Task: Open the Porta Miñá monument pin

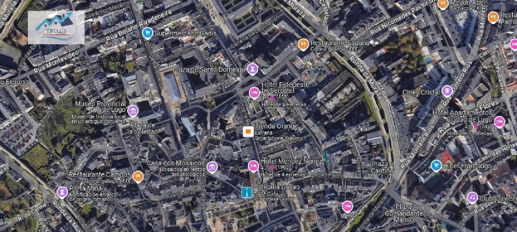Action: [x=62, y=192]
